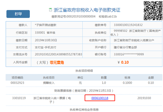Click bank account 330016**********9999
The height and width of the screenshot is (112, 163).
pyautogui.click(x=129, y=54)
